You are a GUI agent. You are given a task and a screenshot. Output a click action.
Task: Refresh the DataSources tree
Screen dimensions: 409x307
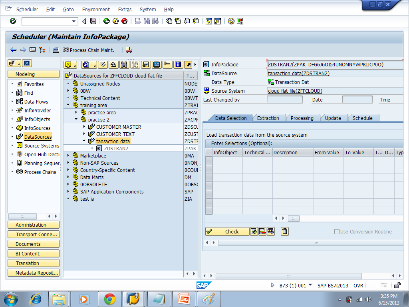[x=85, y=64]
